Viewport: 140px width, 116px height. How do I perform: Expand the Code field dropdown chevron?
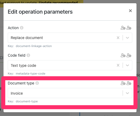click(x=127, y=65)
